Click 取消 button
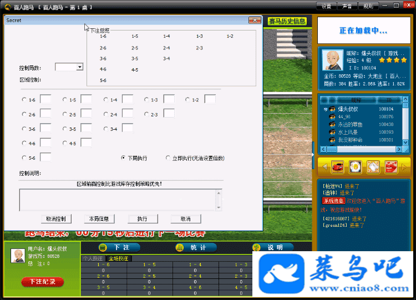This screenshot has width=416, height=300. (x=186, y=219)
